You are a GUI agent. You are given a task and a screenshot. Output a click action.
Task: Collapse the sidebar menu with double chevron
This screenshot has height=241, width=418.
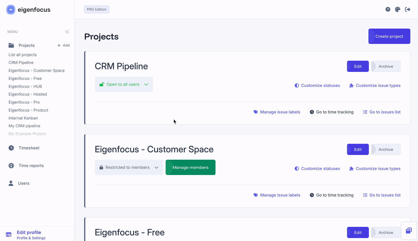coord(67,32)
